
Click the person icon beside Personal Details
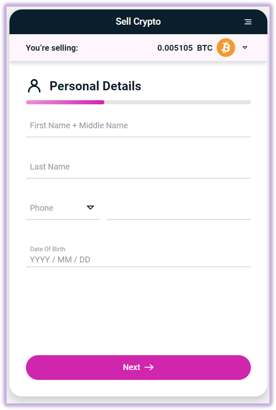34,86
